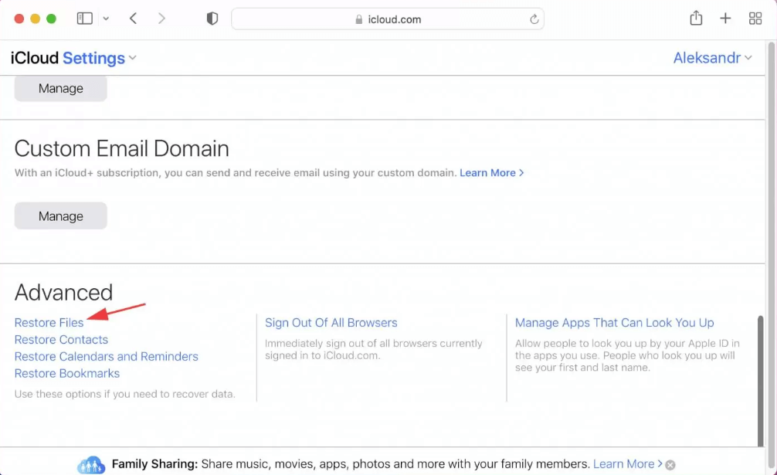Screen dimensions: 777x475
Task: Open Restore Calendars and Reminders link
Action: pos(106,356)
